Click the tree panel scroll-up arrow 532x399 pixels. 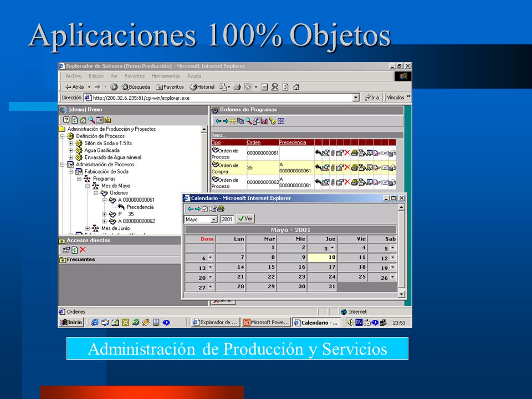click(204, 129)
